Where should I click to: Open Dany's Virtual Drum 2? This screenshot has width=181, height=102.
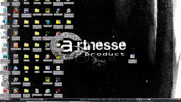[48, 34]
